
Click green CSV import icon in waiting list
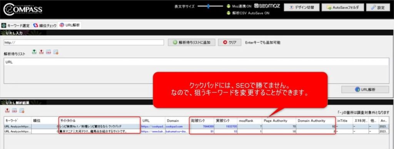(34, 52)
